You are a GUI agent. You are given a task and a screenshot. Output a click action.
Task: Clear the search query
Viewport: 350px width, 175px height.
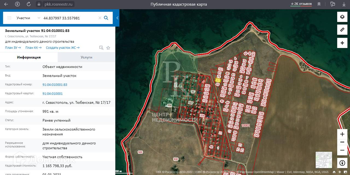click(100, 18)
